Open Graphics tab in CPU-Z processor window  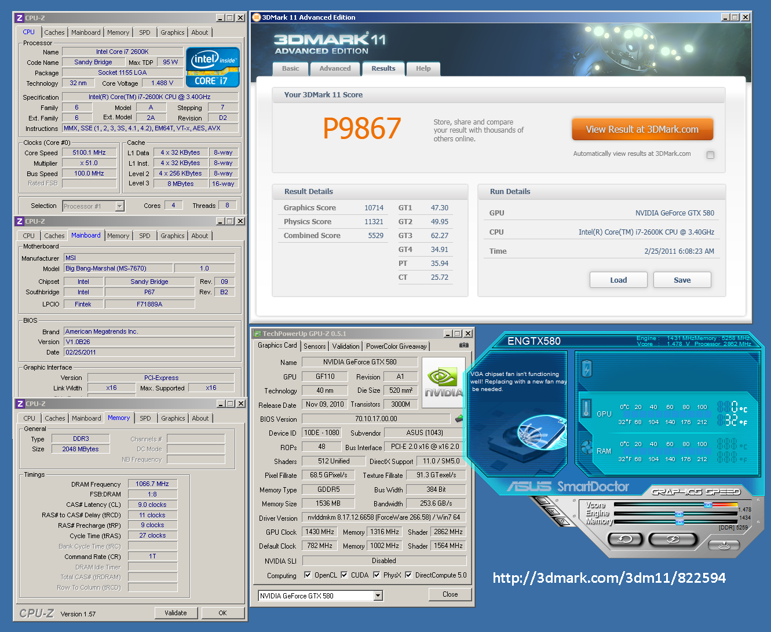(x=173, y=32)
